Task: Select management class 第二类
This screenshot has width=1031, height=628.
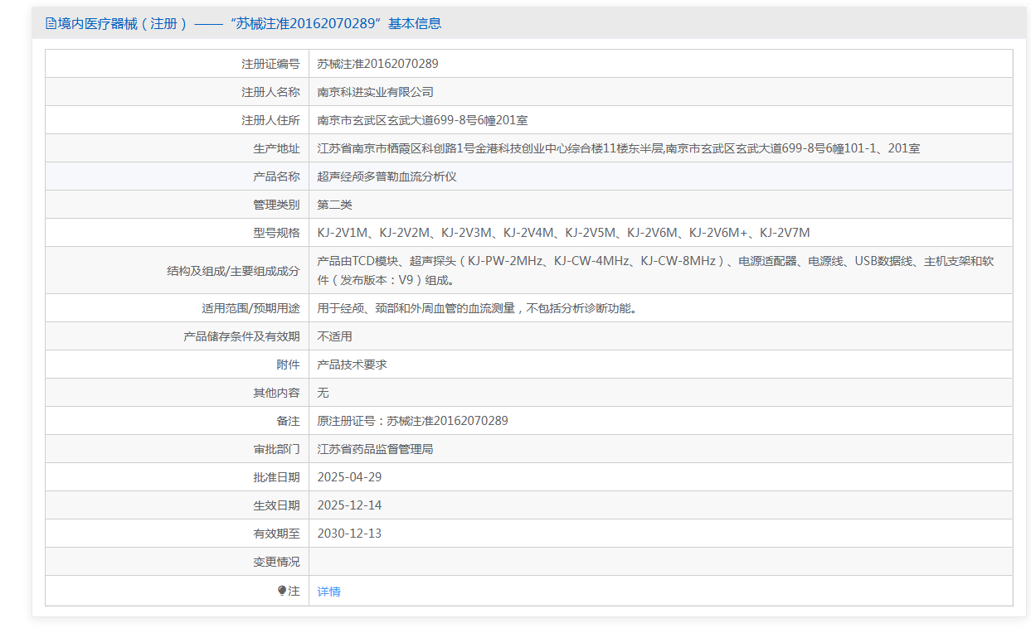Action: pos(335,205)
